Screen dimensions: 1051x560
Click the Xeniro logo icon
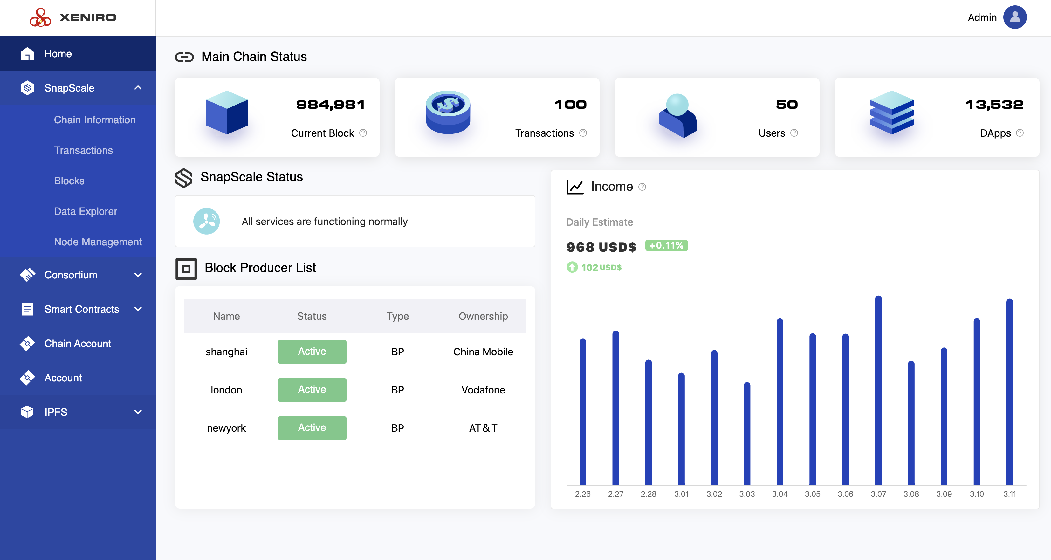[x=40, y=17]
